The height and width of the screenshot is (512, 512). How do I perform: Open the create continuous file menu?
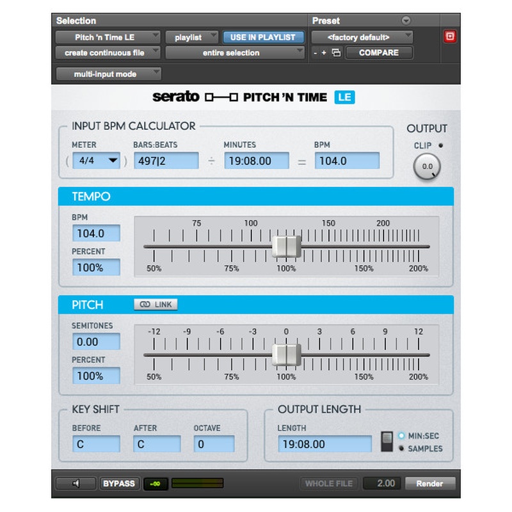pos(106,52)
